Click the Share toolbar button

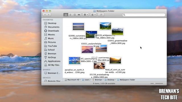(101, 15)
